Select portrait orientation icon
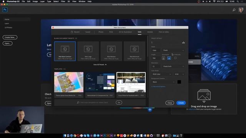 click(x=163, y=58)
